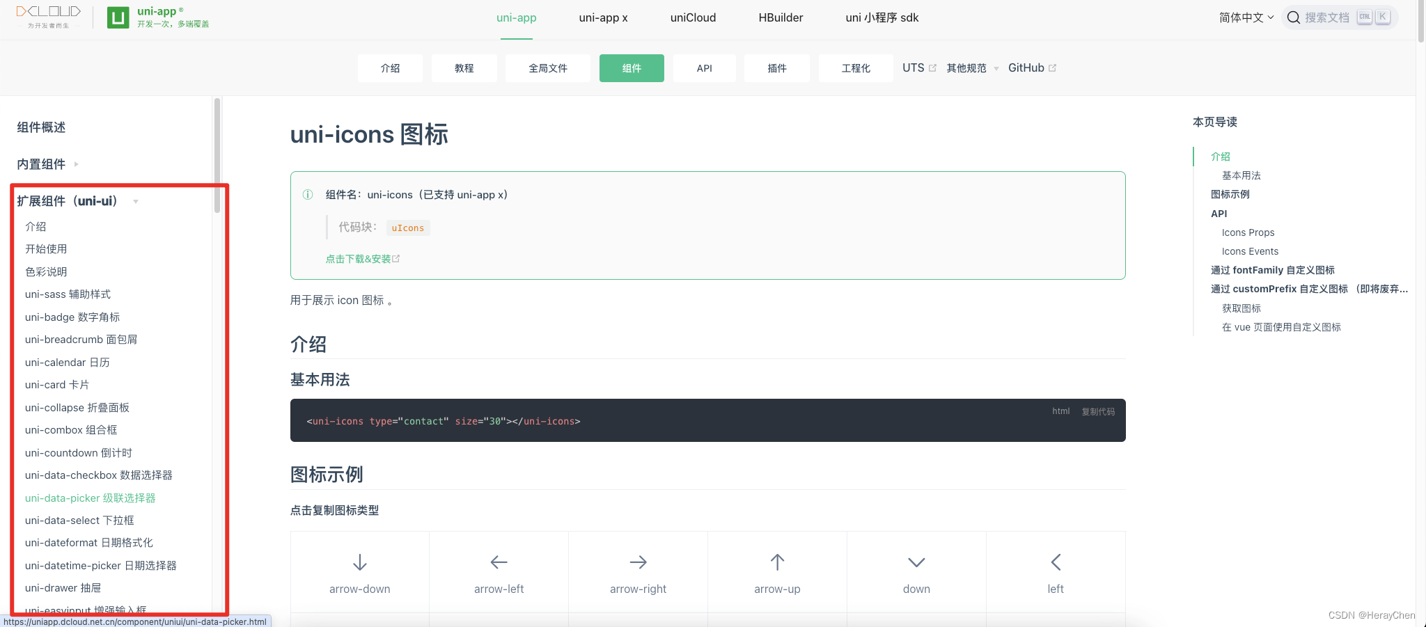Switch to the uni-app top tab
Image resolution: width=1426 pixels, height=627 pixels.
pos(517,18)
